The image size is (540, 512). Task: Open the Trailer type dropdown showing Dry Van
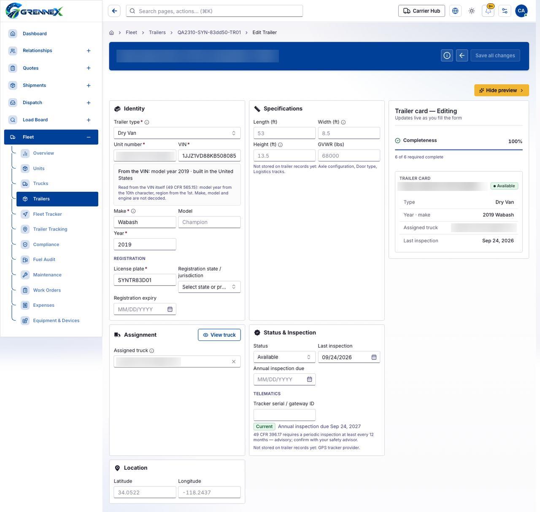tap(177, 133)
